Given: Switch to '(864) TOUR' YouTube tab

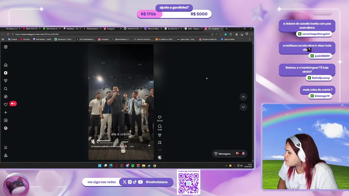Looking at the screenshot, I should [32, 29].
